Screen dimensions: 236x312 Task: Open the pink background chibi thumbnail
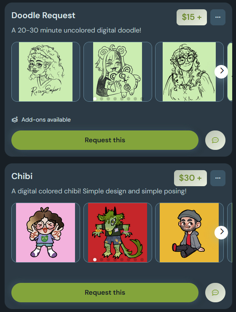(x=46, y=232)
